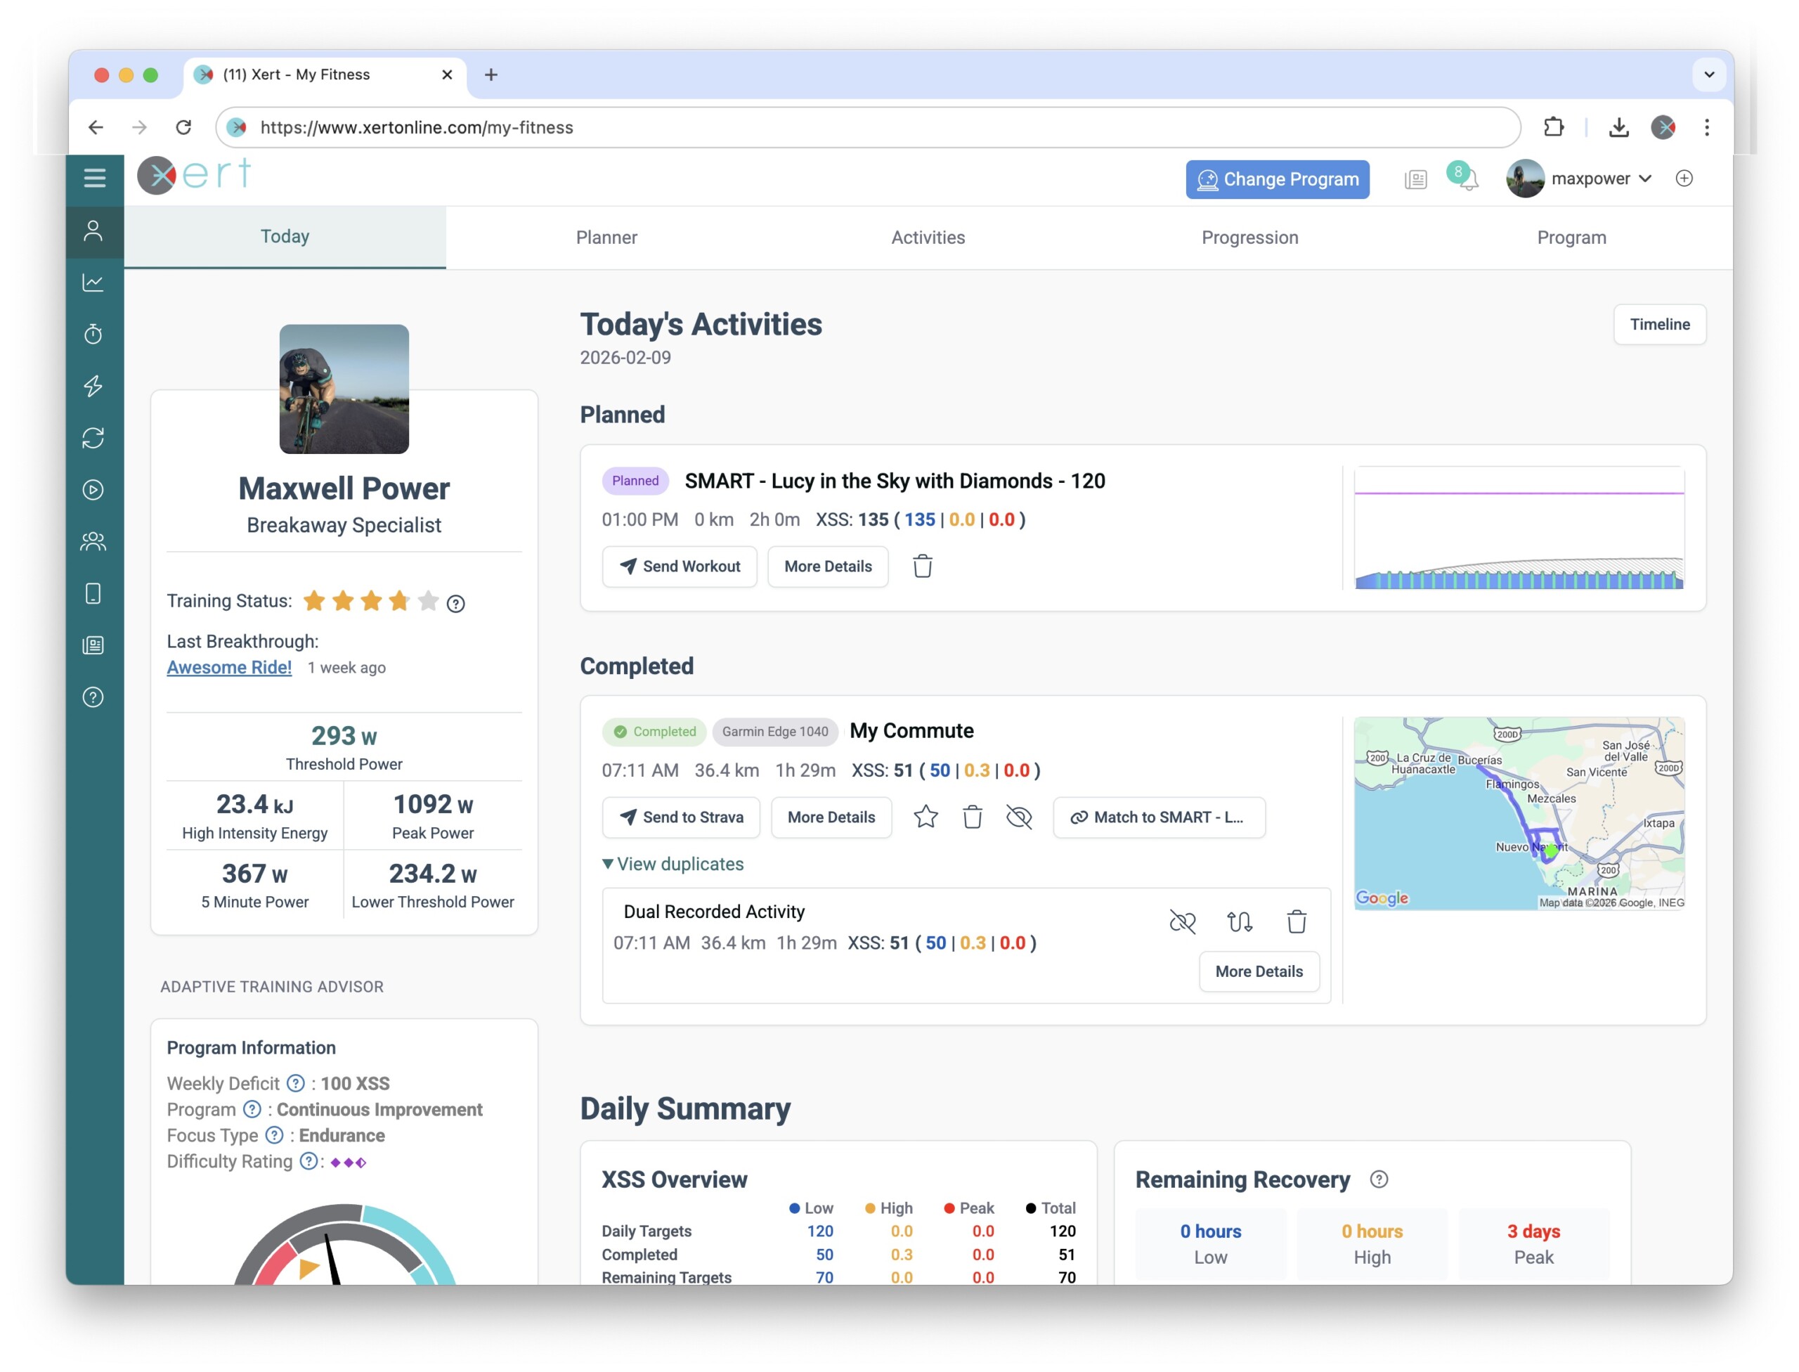The width and height of the screenshot is (1799, 1372).
Task: Click the My Commute map thumbnail
Action: coord(1518,813)
